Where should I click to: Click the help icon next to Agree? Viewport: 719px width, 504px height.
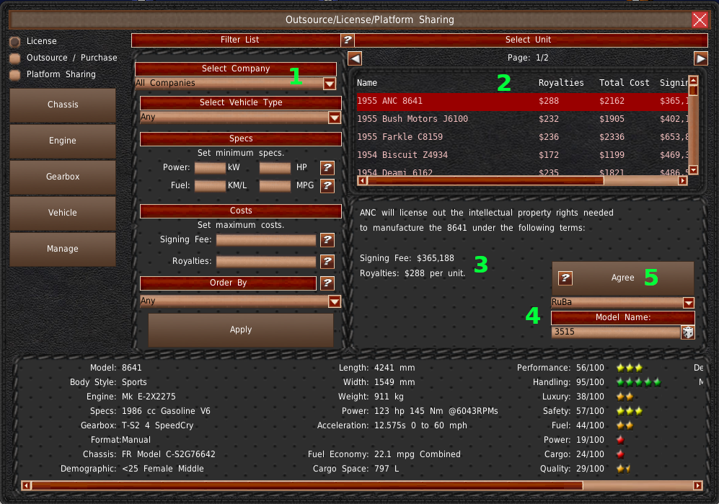tap(565, 278)
